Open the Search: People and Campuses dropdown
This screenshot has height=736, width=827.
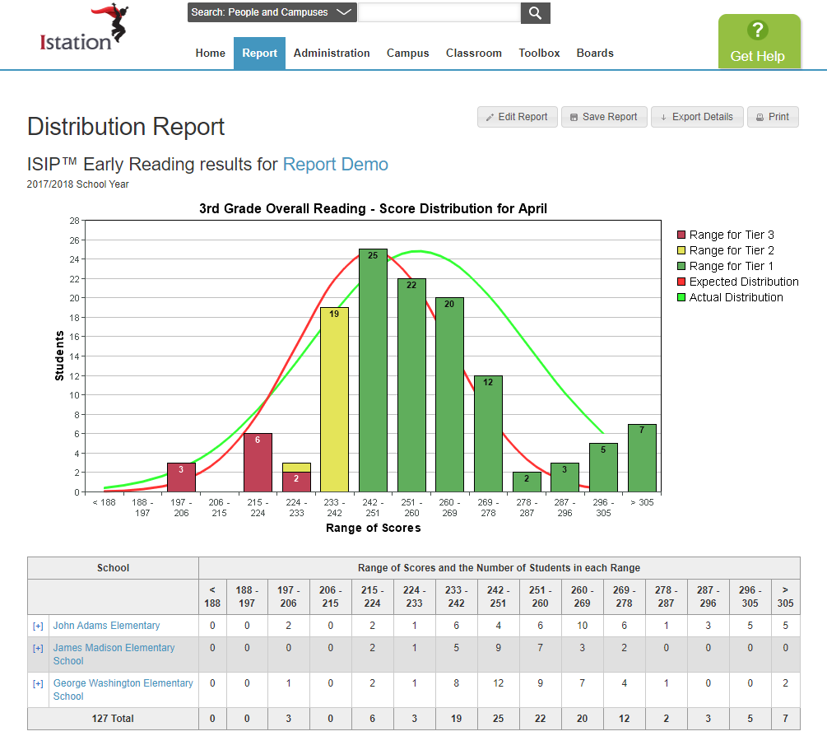[272, 12]
